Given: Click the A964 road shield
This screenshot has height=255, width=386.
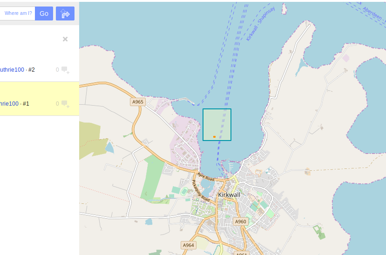Looking at the screenshot, I should tap(188, 245).
